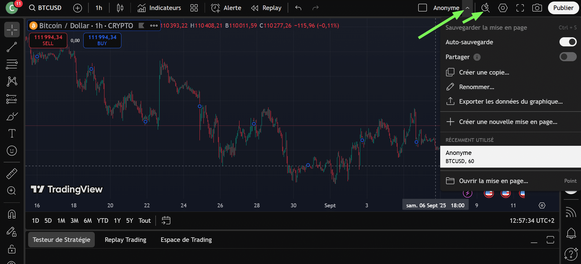Screen dimensions: 581x264
Task: Select the trend line drawing tool
Action: pos(12,47)
